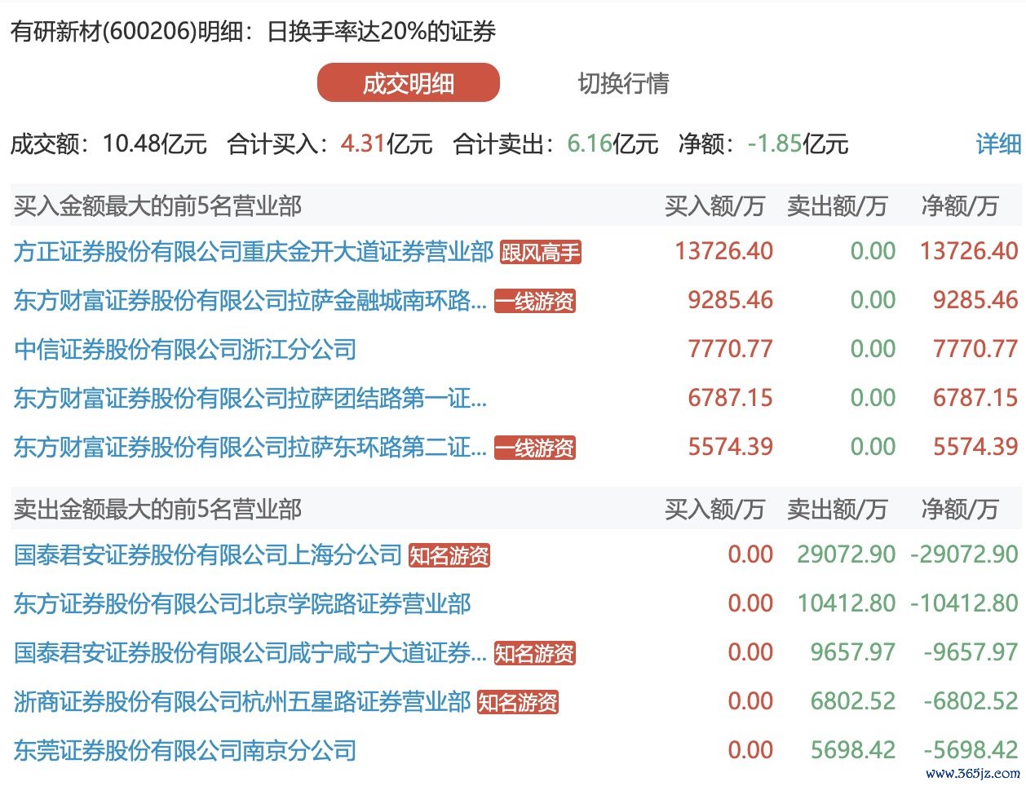Open 国泰君安证券上海分公司 link
Viewport: 1026px width, 786px height.
207,555
